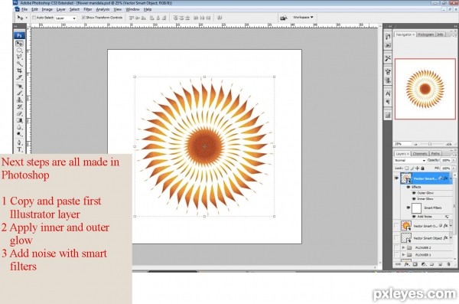Screen dimensions: 459x304
Task: Select the History Brush tool
Action: [19, 106]
